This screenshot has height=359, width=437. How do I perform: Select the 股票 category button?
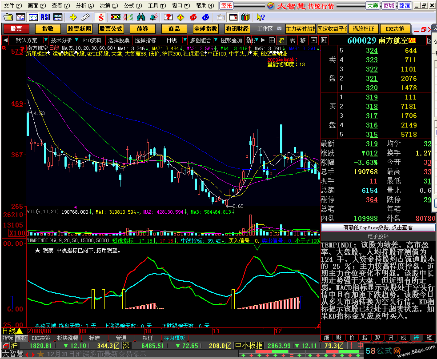[x=16, y=29]
